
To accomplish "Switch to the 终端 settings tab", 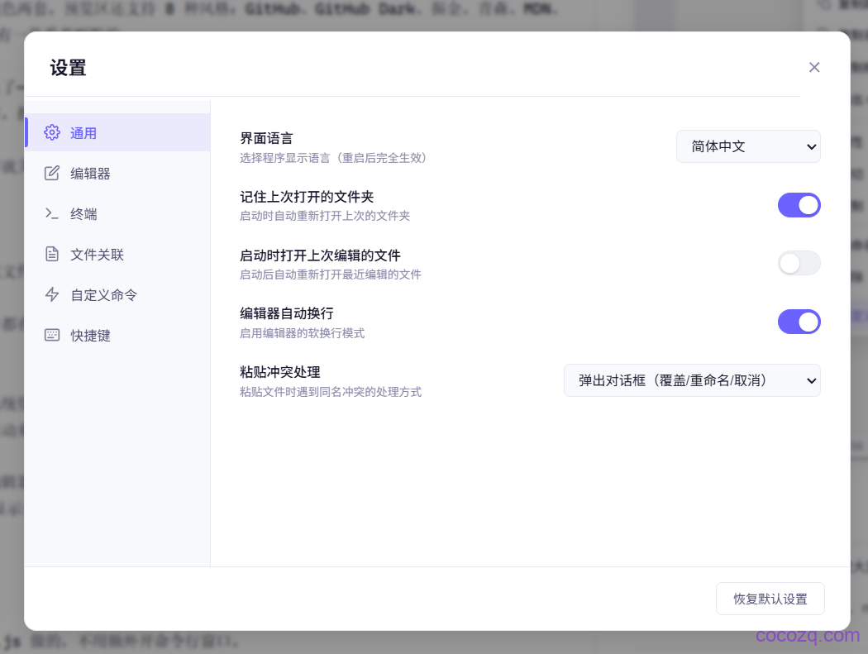I will [117, 213].
